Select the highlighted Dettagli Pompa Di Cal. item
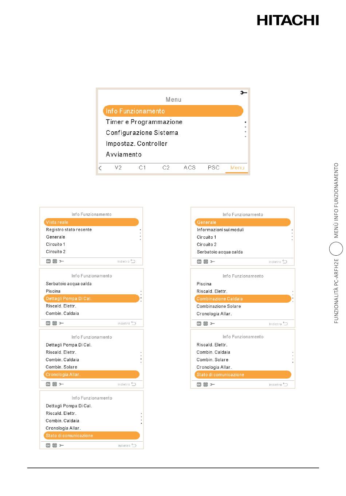 click(x=91, y=298)
